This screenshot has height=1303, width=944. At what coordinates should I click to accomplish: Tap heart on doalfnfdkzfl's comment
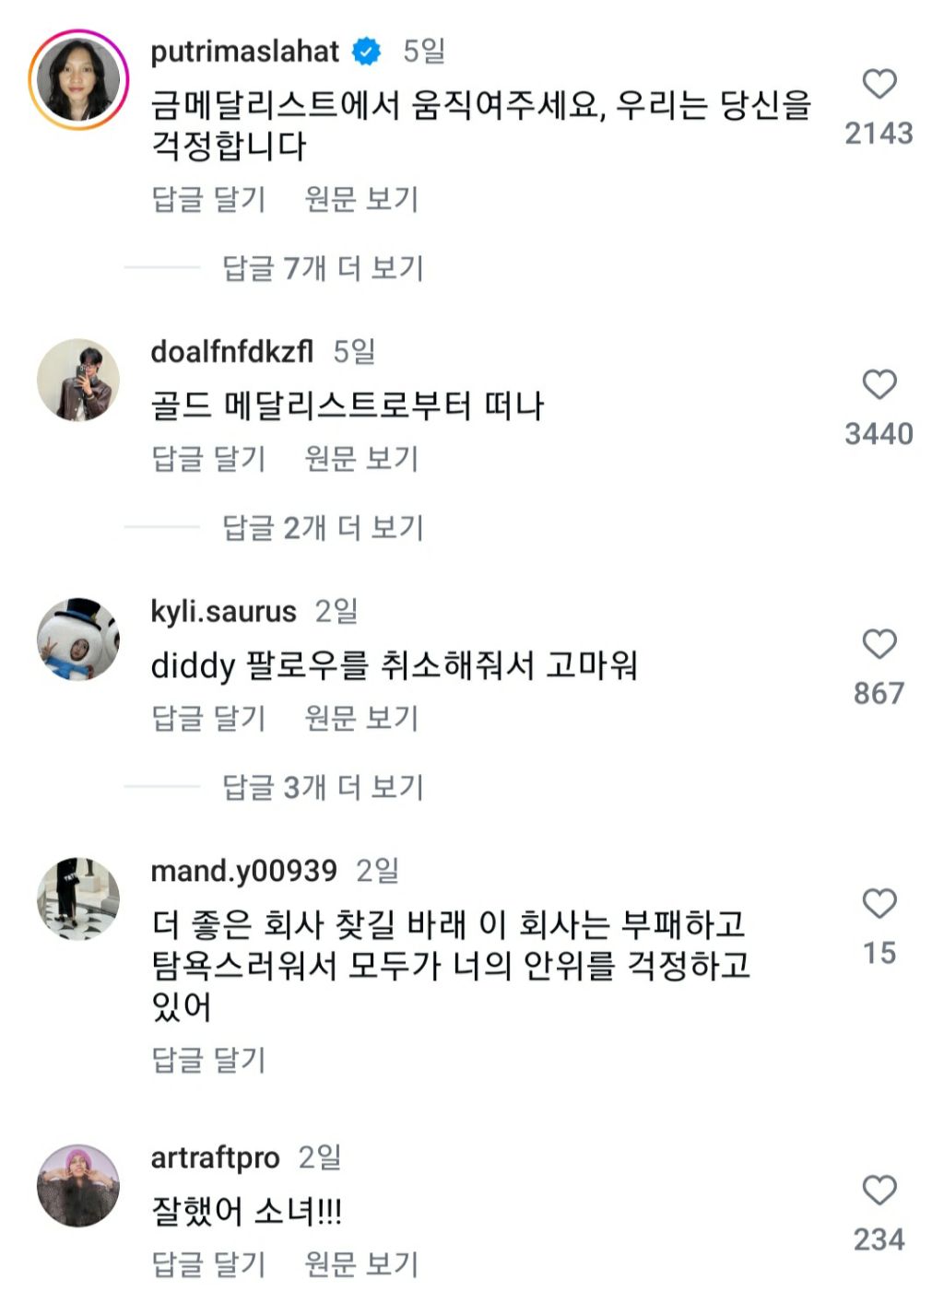(x=879, y=384)
